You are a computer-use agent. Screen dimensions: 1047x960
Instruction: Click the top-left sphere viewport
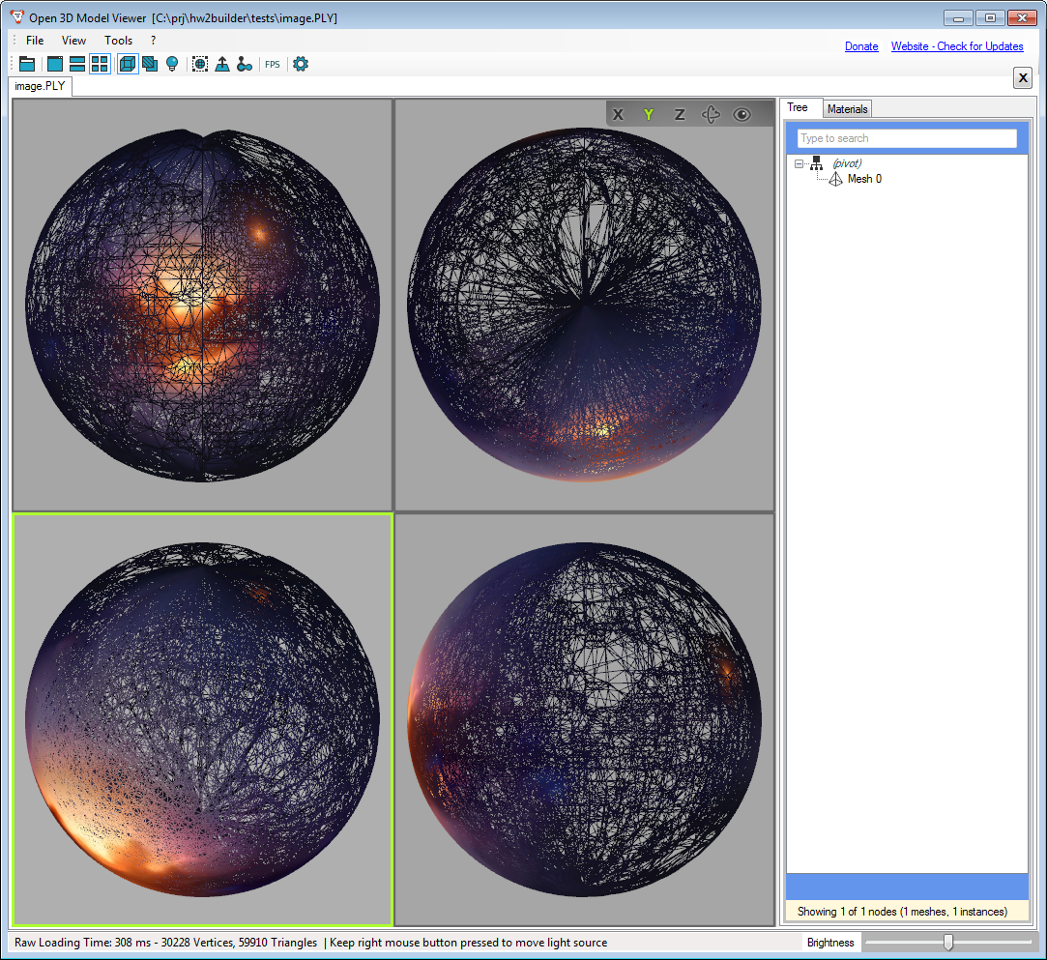tap(202, 305)
